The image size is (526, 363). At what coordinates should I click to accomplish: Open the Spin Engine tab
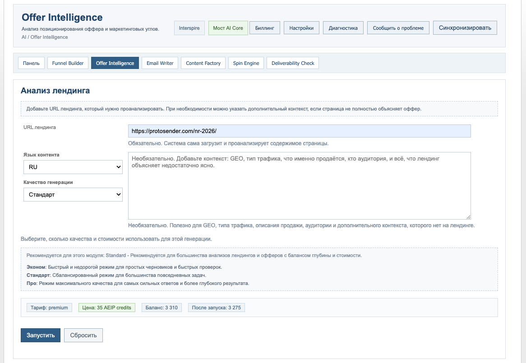245,63
